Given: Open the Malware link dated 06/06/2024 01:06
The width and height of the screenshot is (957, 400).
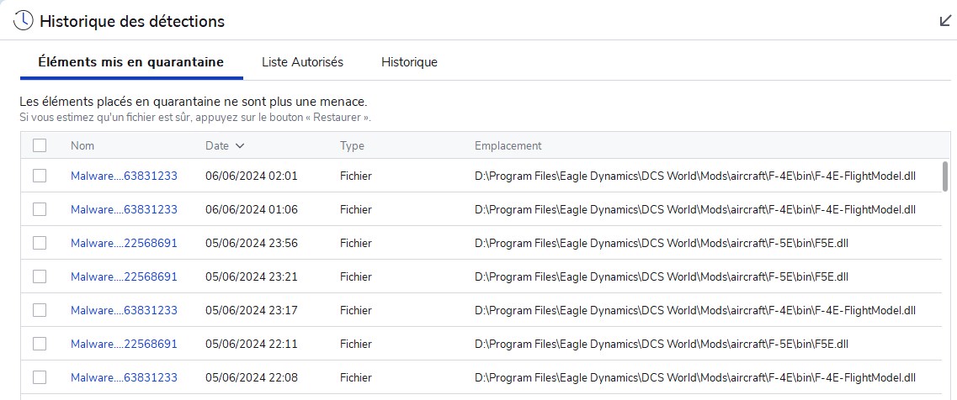Looking at the screenshot, I should pos(124,210).
